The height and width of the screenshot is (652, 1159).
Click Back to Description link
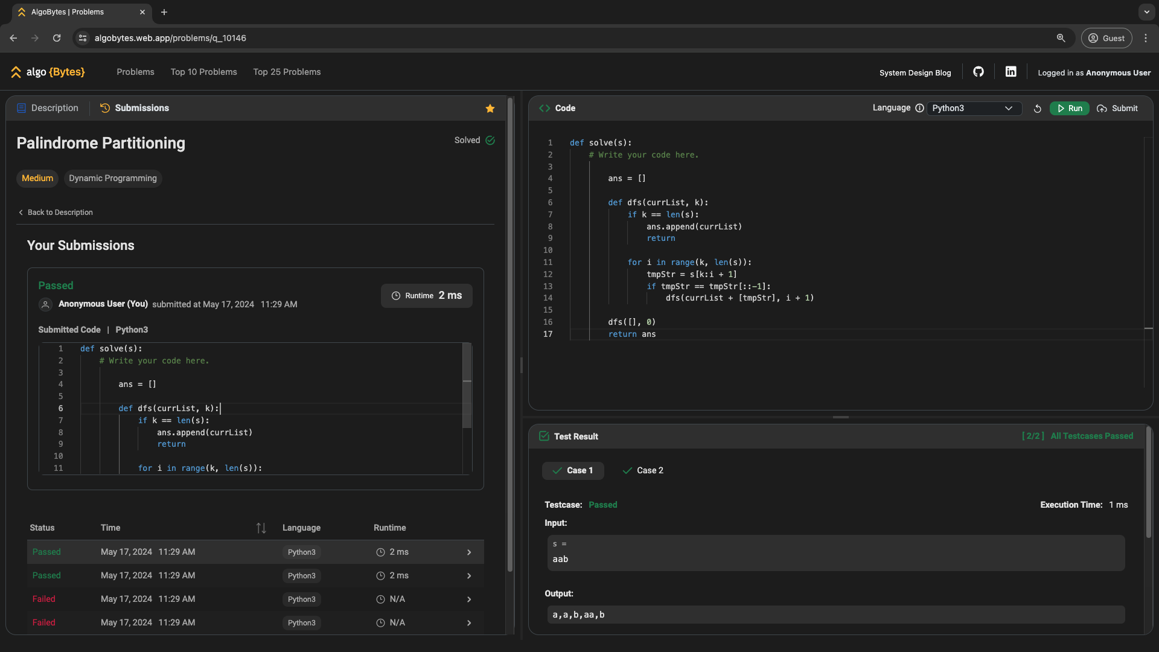pos(59,212)
